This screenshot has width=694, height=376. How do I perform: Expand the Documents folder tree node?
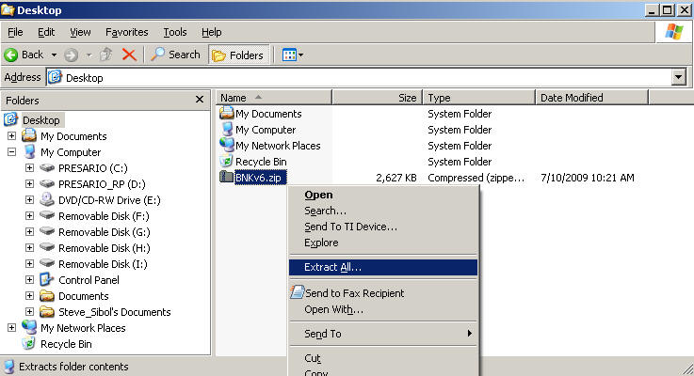coord(29,295)
